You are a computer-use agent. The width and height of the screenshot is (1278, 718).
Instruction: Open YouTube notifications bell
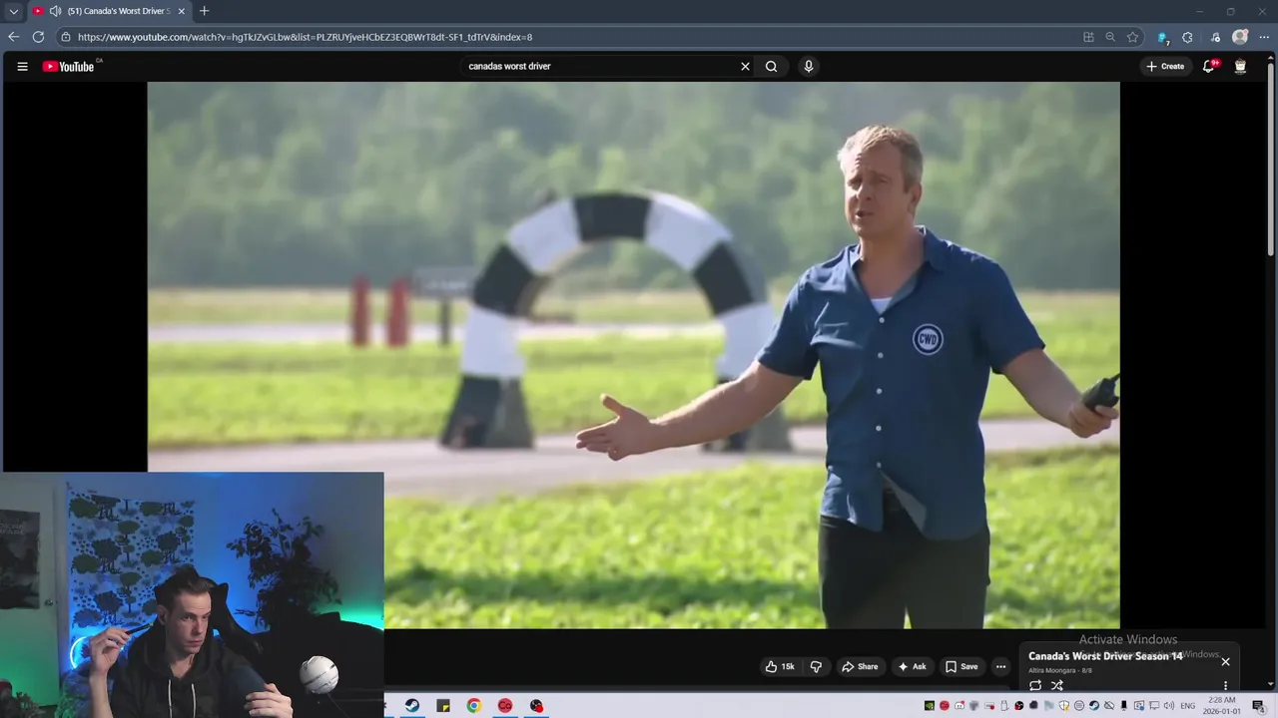click(x=1208, y=67)
